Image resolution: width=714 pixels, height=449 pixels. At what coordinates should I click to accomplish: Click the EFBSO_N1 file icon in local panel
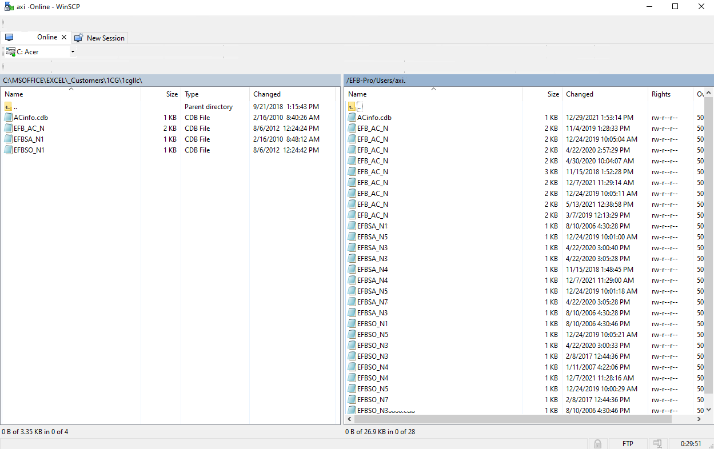coord(8,150)
